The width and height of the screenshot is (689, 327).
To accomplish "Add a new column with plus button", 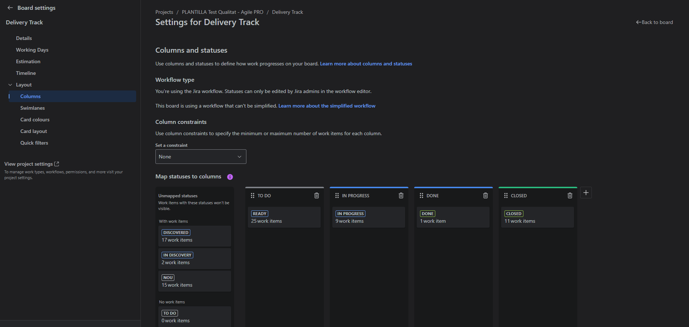I will (x=586, y=193).
